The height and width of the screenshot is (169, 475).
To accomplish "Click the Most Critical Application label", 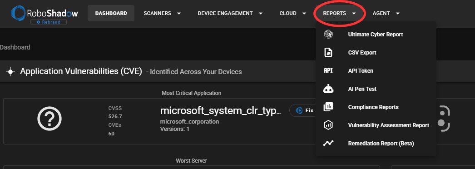I will coord(192,93).
